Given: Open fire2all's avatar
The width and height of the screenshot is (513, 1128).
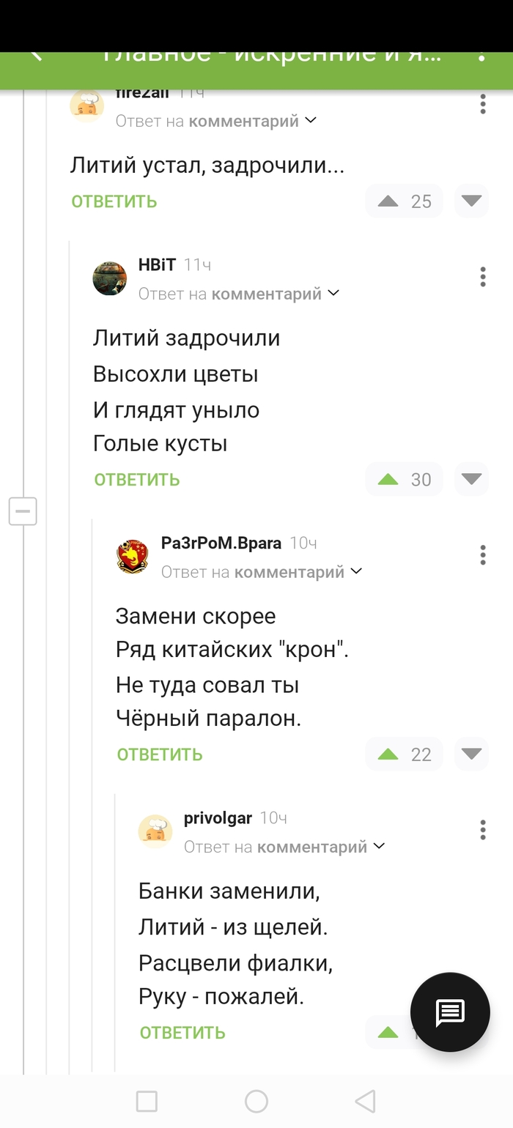Looking at the screenshot, I should pyautogui.click(x=86, y=105).
